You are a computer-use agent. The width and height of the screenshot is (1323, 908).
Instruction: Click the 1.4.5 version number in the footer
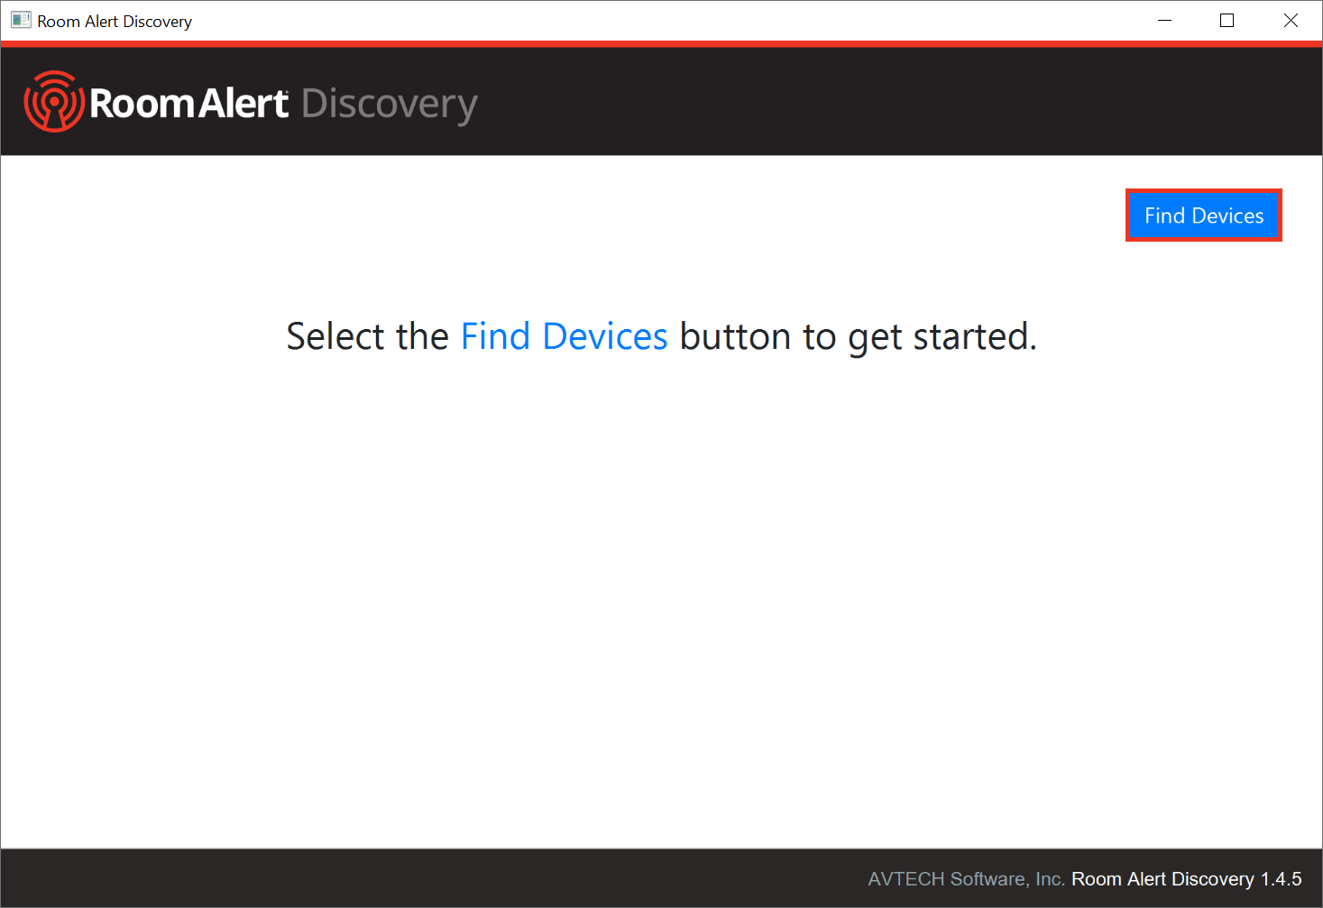tap(1281, 879)
